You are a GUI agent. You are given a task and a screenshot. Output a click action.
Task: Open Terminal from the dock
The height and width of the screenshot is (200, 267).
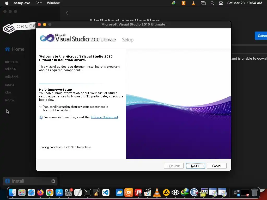pos(87,193)
